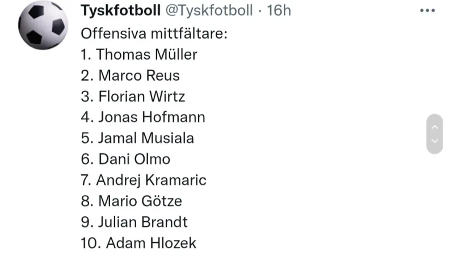Click the surname 'Müller'
Viewport: 454px width, 256px height.
pos(176,54)
